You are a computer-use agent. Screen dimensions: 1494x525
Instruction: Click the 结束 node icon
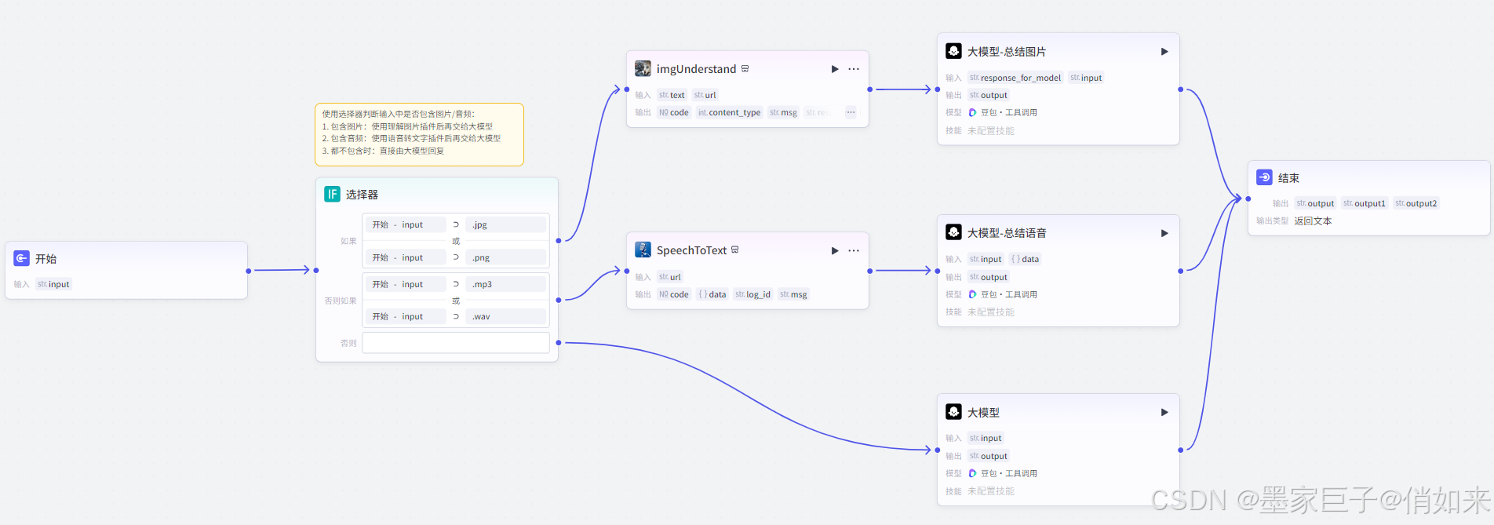(x=1264, y=177)
